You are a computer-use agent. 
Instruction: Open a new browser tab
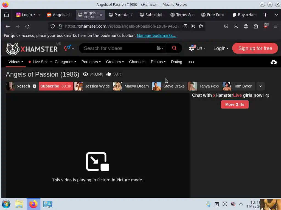[266, 15]
